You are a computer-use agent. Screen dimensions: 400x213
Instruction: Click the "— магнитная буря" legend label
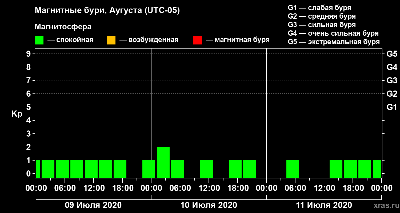coord(238,40)
